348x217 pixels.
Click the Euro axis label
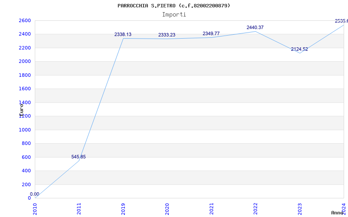(21, 110)
